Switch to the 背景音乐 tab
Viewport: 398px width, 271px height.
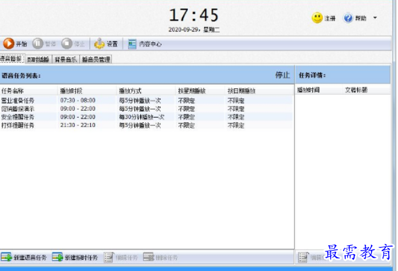66,59
